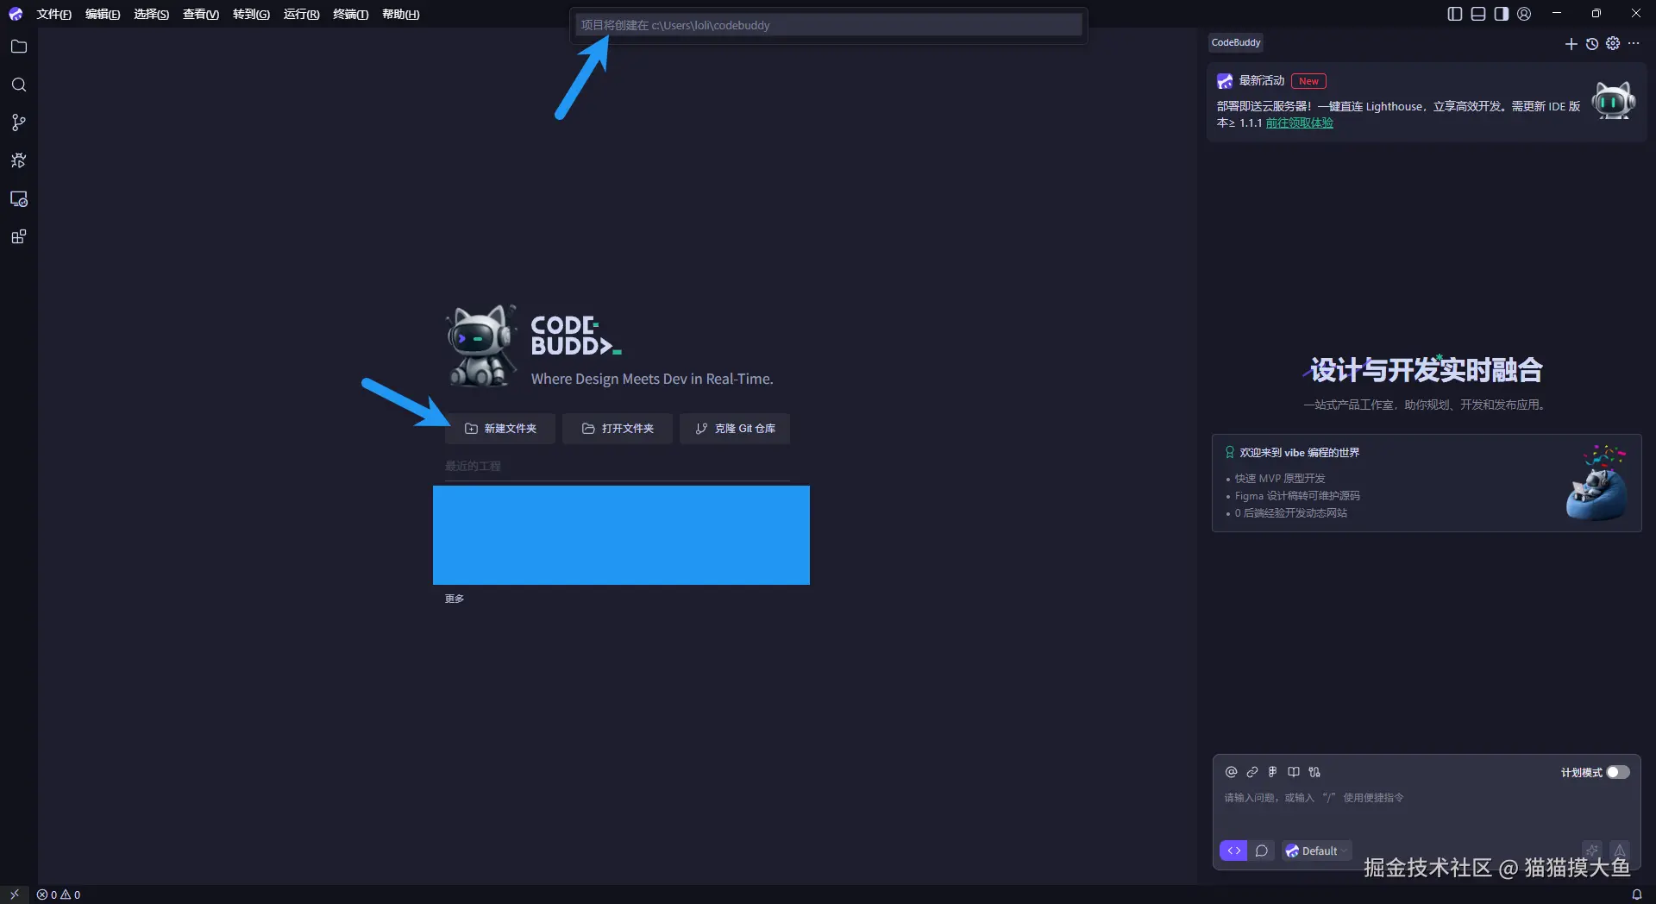Click the Figma icon in chat box
This screenshot has height=904, width=1656.
[1272, 772]
